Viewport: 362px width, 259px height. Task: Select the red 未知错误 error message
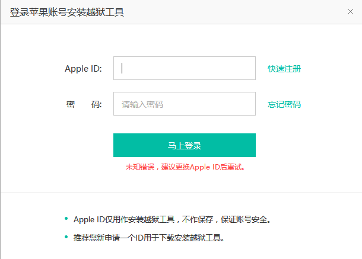[185, 167]
